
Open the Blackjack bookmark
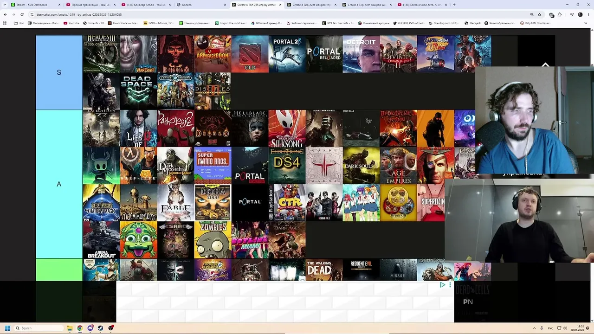tap(472, 23)
